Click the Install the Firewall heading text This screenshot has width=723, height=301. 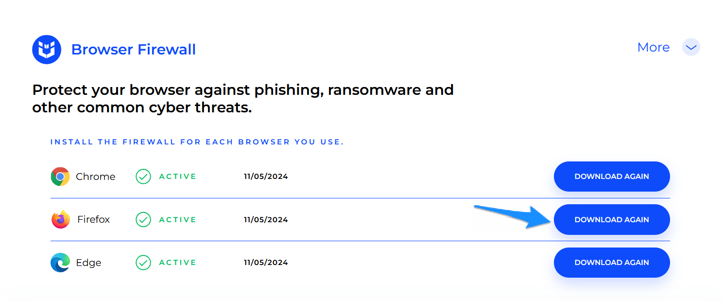coord(197,142)
